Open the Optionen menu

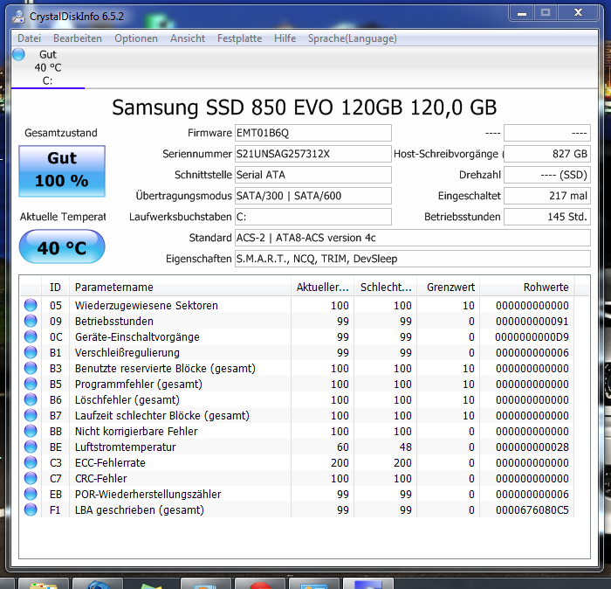coord(136,38)
